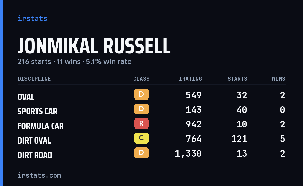Screen dimensions: 303x186
Task: Sort by the WINS column header
Action: tap(279, 79)
